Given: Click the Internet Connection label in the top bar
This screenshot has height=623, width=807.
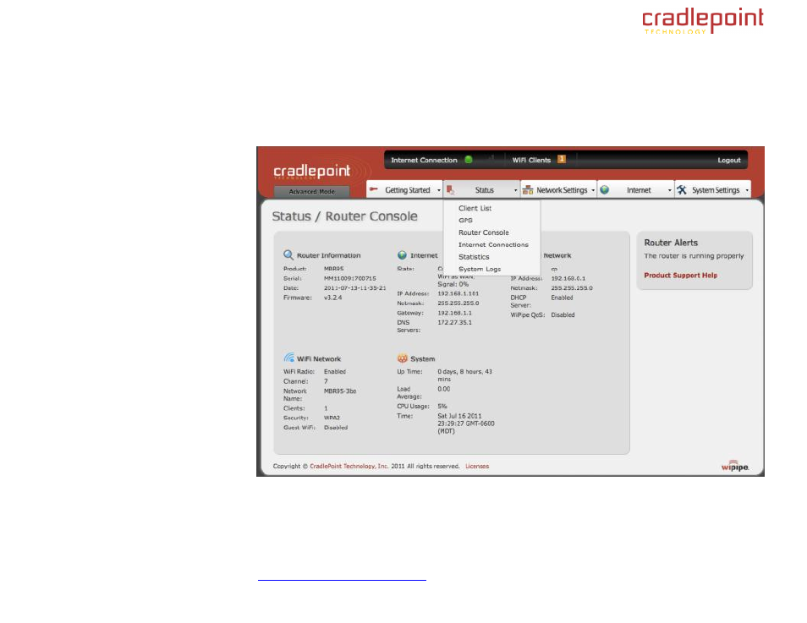Looking at the screenshot, I should [424, 160].
